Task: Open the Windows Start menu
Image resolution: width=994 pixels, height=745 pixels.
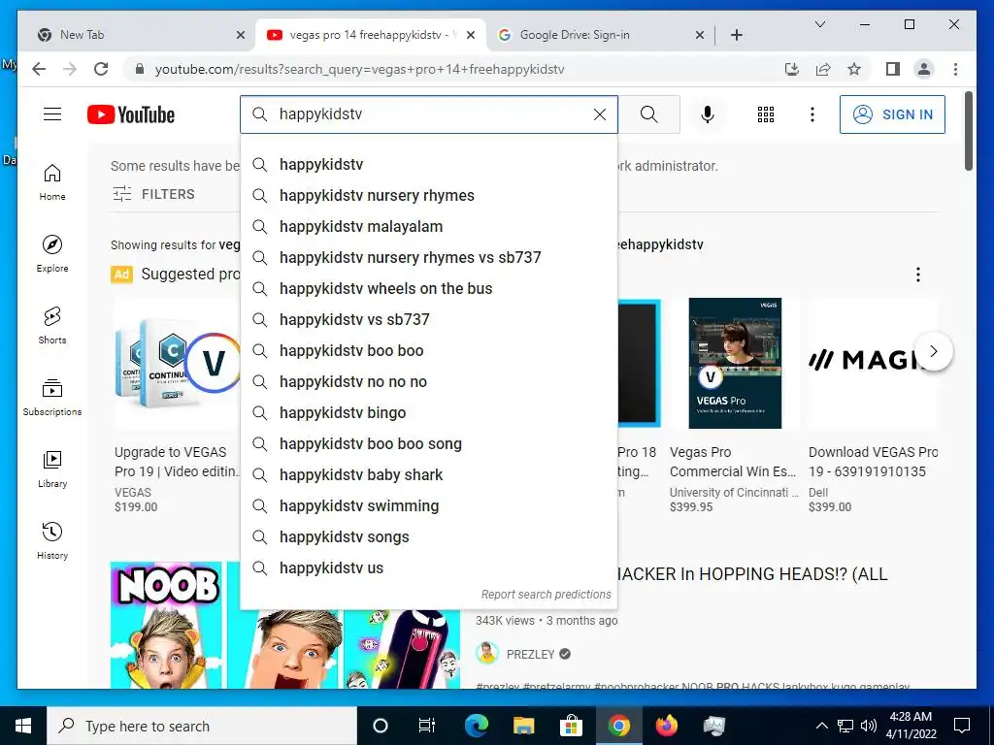Action: 23,726
